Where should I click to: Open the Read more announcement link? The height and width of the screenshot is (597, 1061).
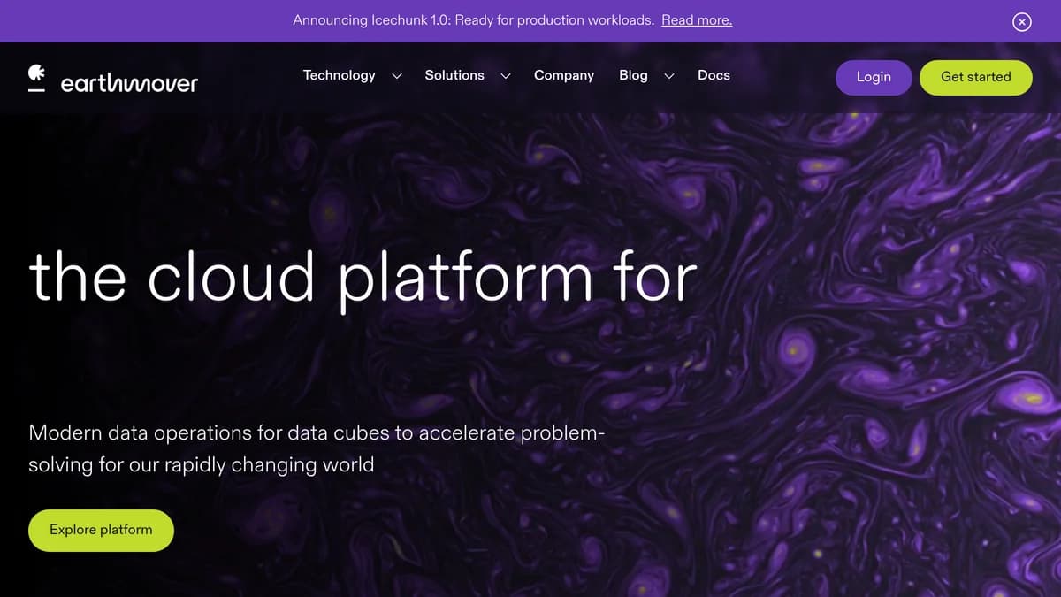coord(696,19)
